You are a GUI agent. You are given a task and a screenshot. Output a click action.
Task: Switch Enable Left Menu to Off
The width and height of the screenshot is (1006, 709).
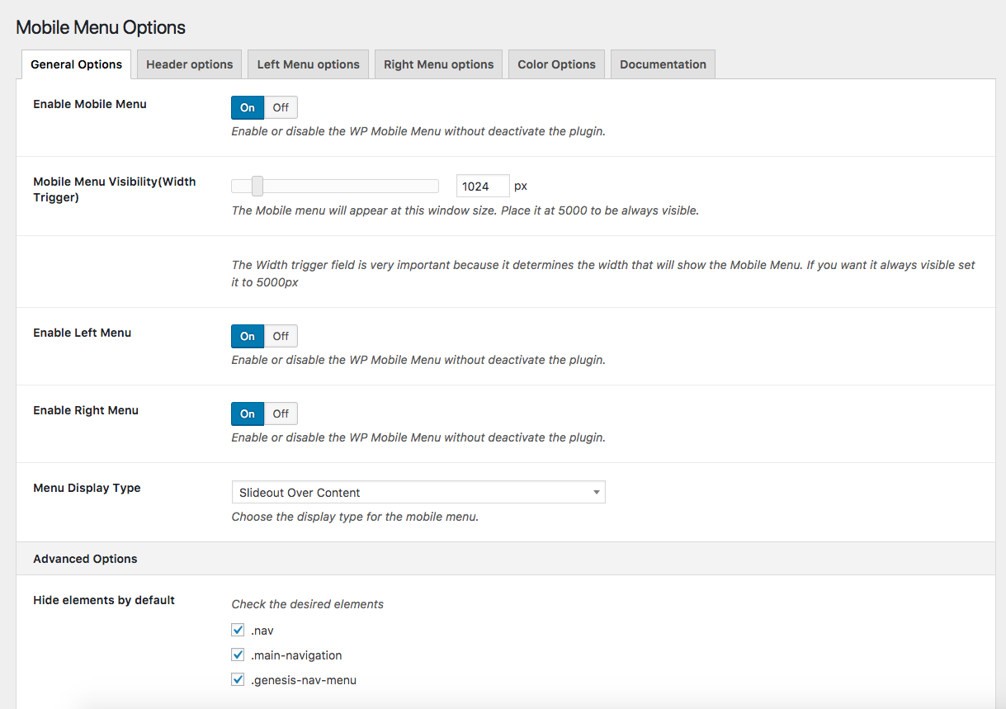[x=281, y=336]
